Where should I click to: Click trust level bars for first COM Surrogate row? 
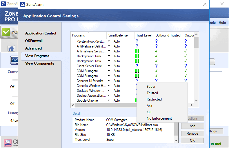pyautogui.click(x=137, y=71)
